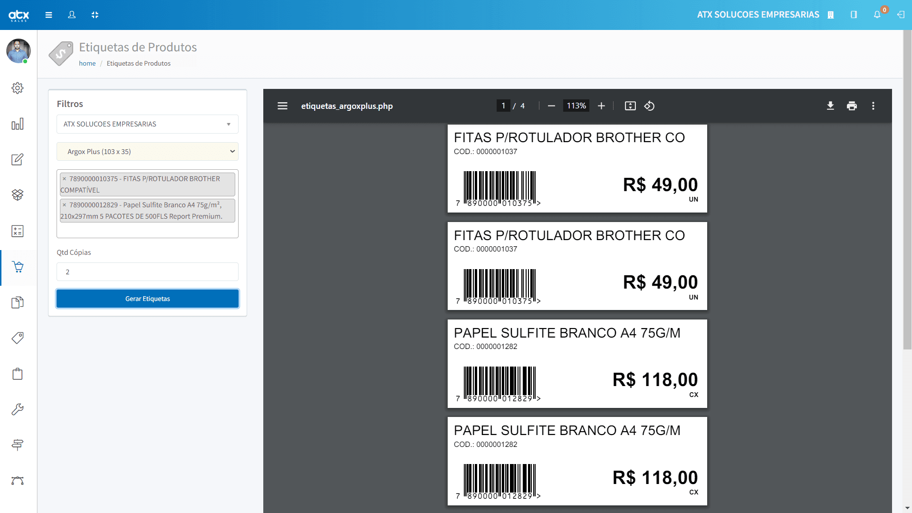Open clipboard icon in sidebar
Viewport: 912px width, 513px height.
coord(18,374)
